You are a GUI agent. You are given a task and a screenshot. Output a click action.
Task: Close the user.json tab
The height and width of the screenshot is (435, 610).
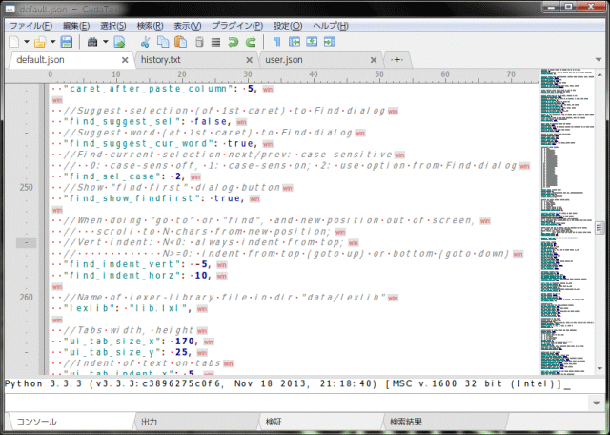pos(374,60)
